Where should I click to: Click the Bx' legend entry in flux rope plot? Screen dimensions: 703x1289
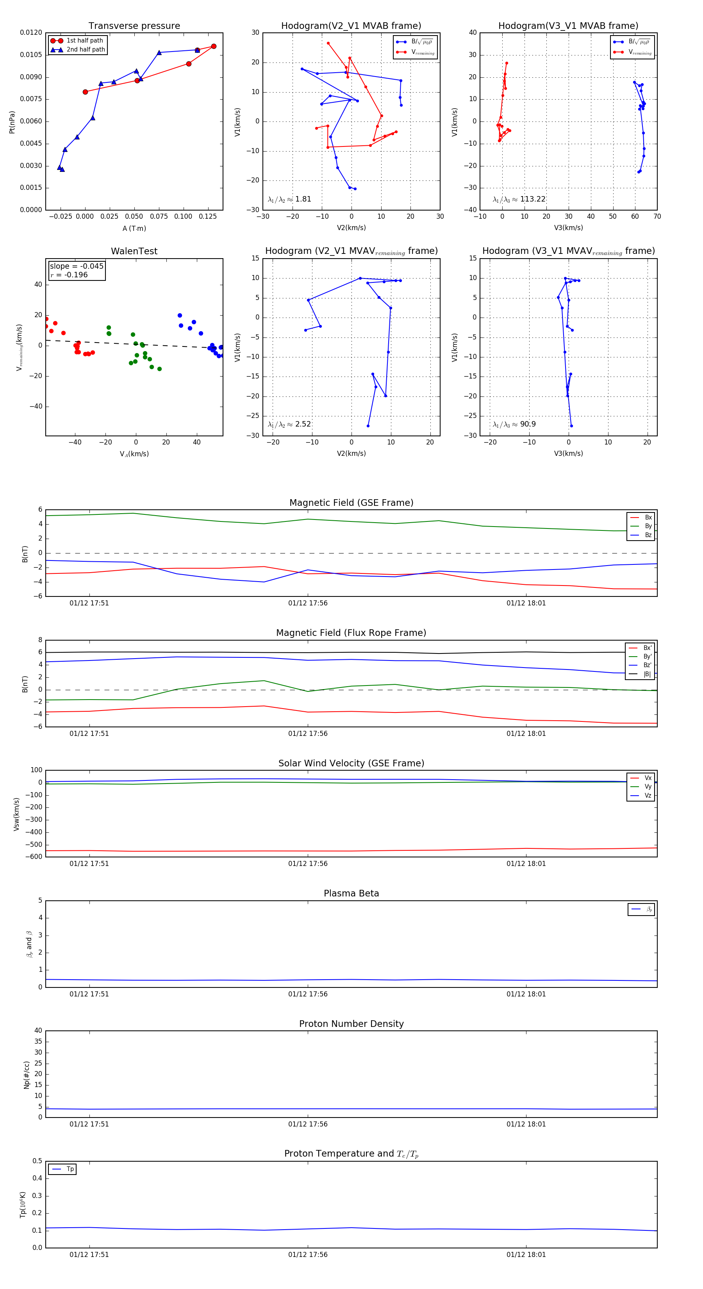coord(641,648)
